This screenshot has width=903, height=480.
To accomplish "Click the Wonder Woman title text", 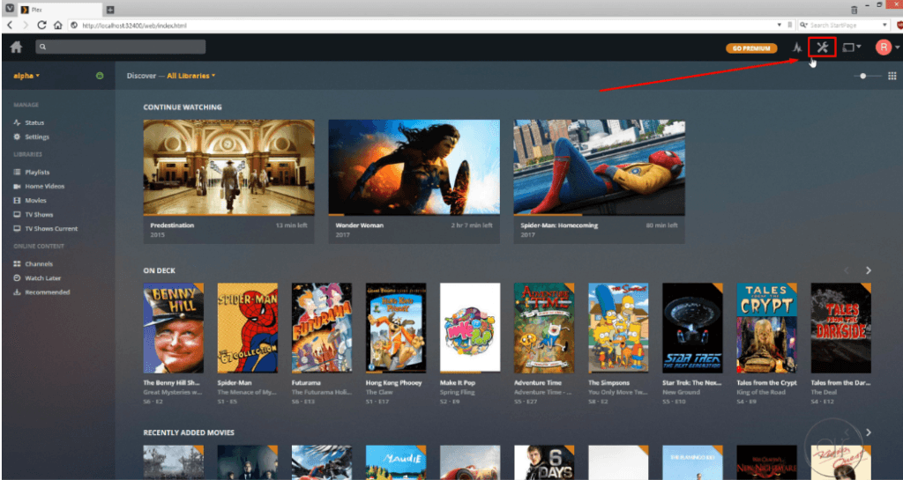I will (x=360, y=225).
